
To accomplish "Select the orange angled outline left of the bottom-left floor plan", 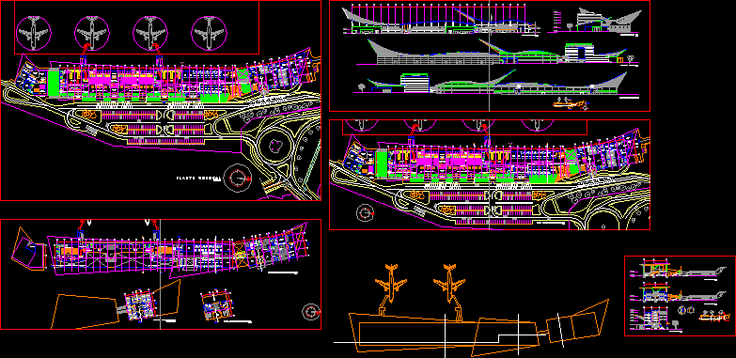I will pyautogui.click(x=28, y=249).
